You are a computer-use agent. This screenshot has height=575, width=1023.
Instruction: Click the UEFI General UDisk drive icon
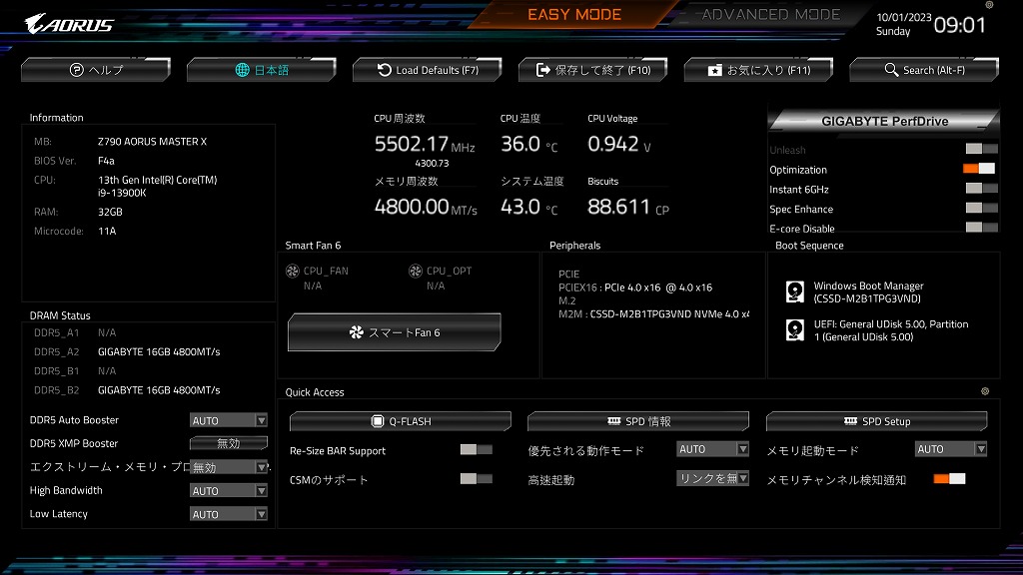[794, 329]
